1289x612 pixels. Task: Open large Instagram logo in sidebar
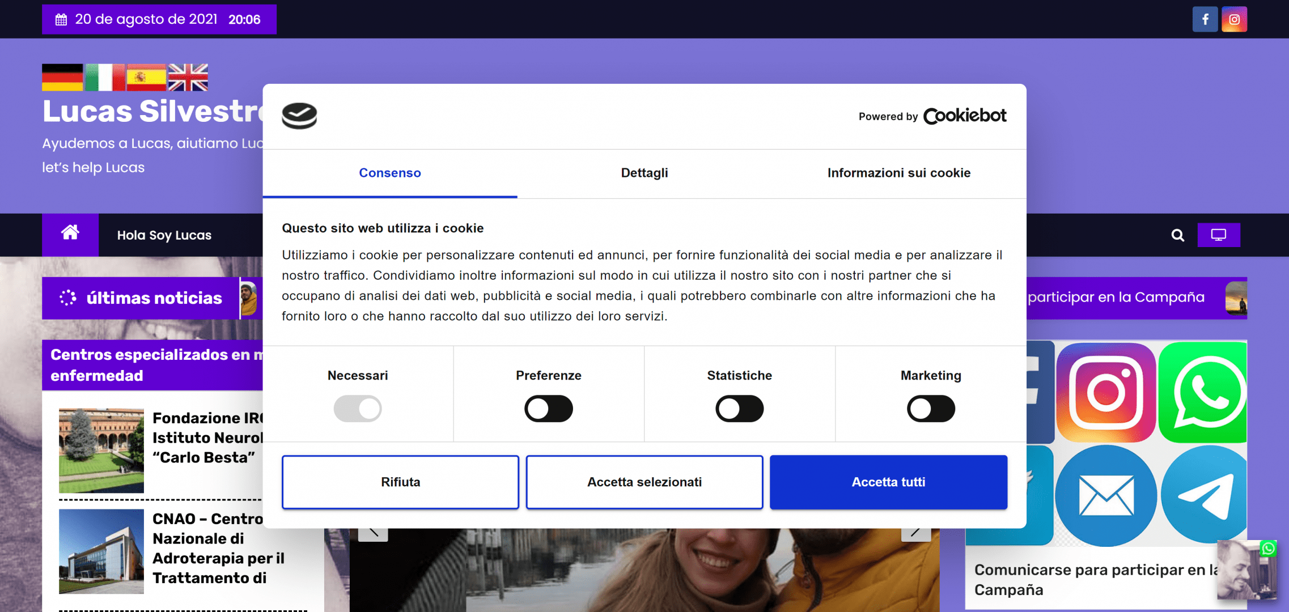tap(1106, 392)
